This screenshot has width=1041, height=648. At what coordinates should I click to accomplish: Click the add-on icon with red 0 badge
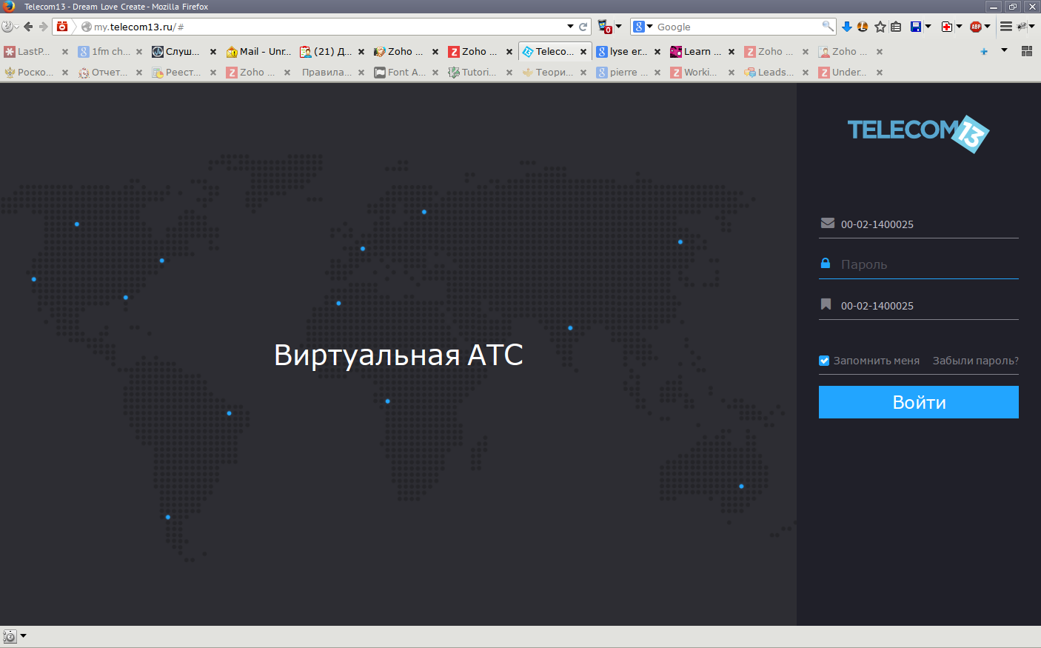click(605, 27)
